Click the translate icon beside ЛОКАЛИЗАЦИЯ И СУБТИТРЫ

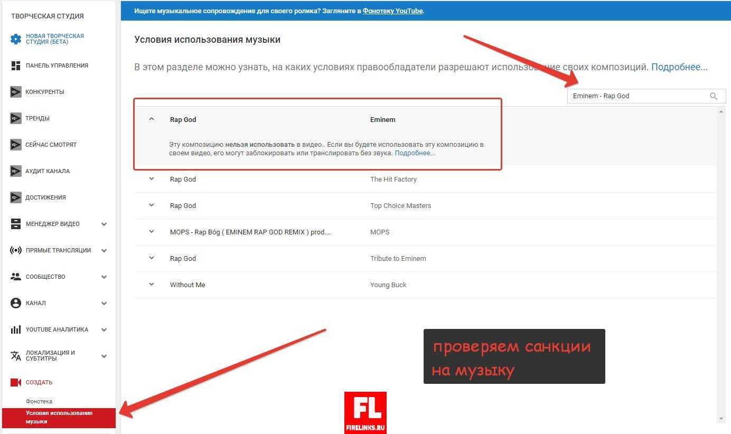pos(16,356)
